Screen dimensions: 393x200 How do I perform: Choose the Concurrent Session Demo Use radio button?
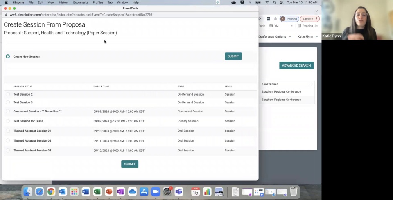pyautogui.click(x=8, y=111)
